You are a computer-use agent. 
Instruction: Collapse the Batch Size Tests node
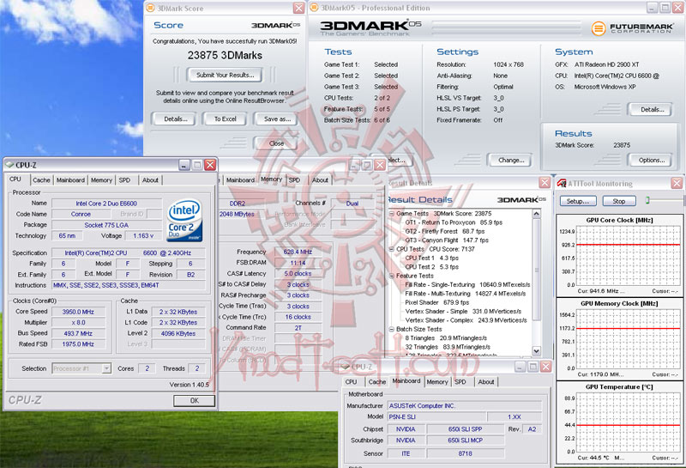click(x=392, y=329)
